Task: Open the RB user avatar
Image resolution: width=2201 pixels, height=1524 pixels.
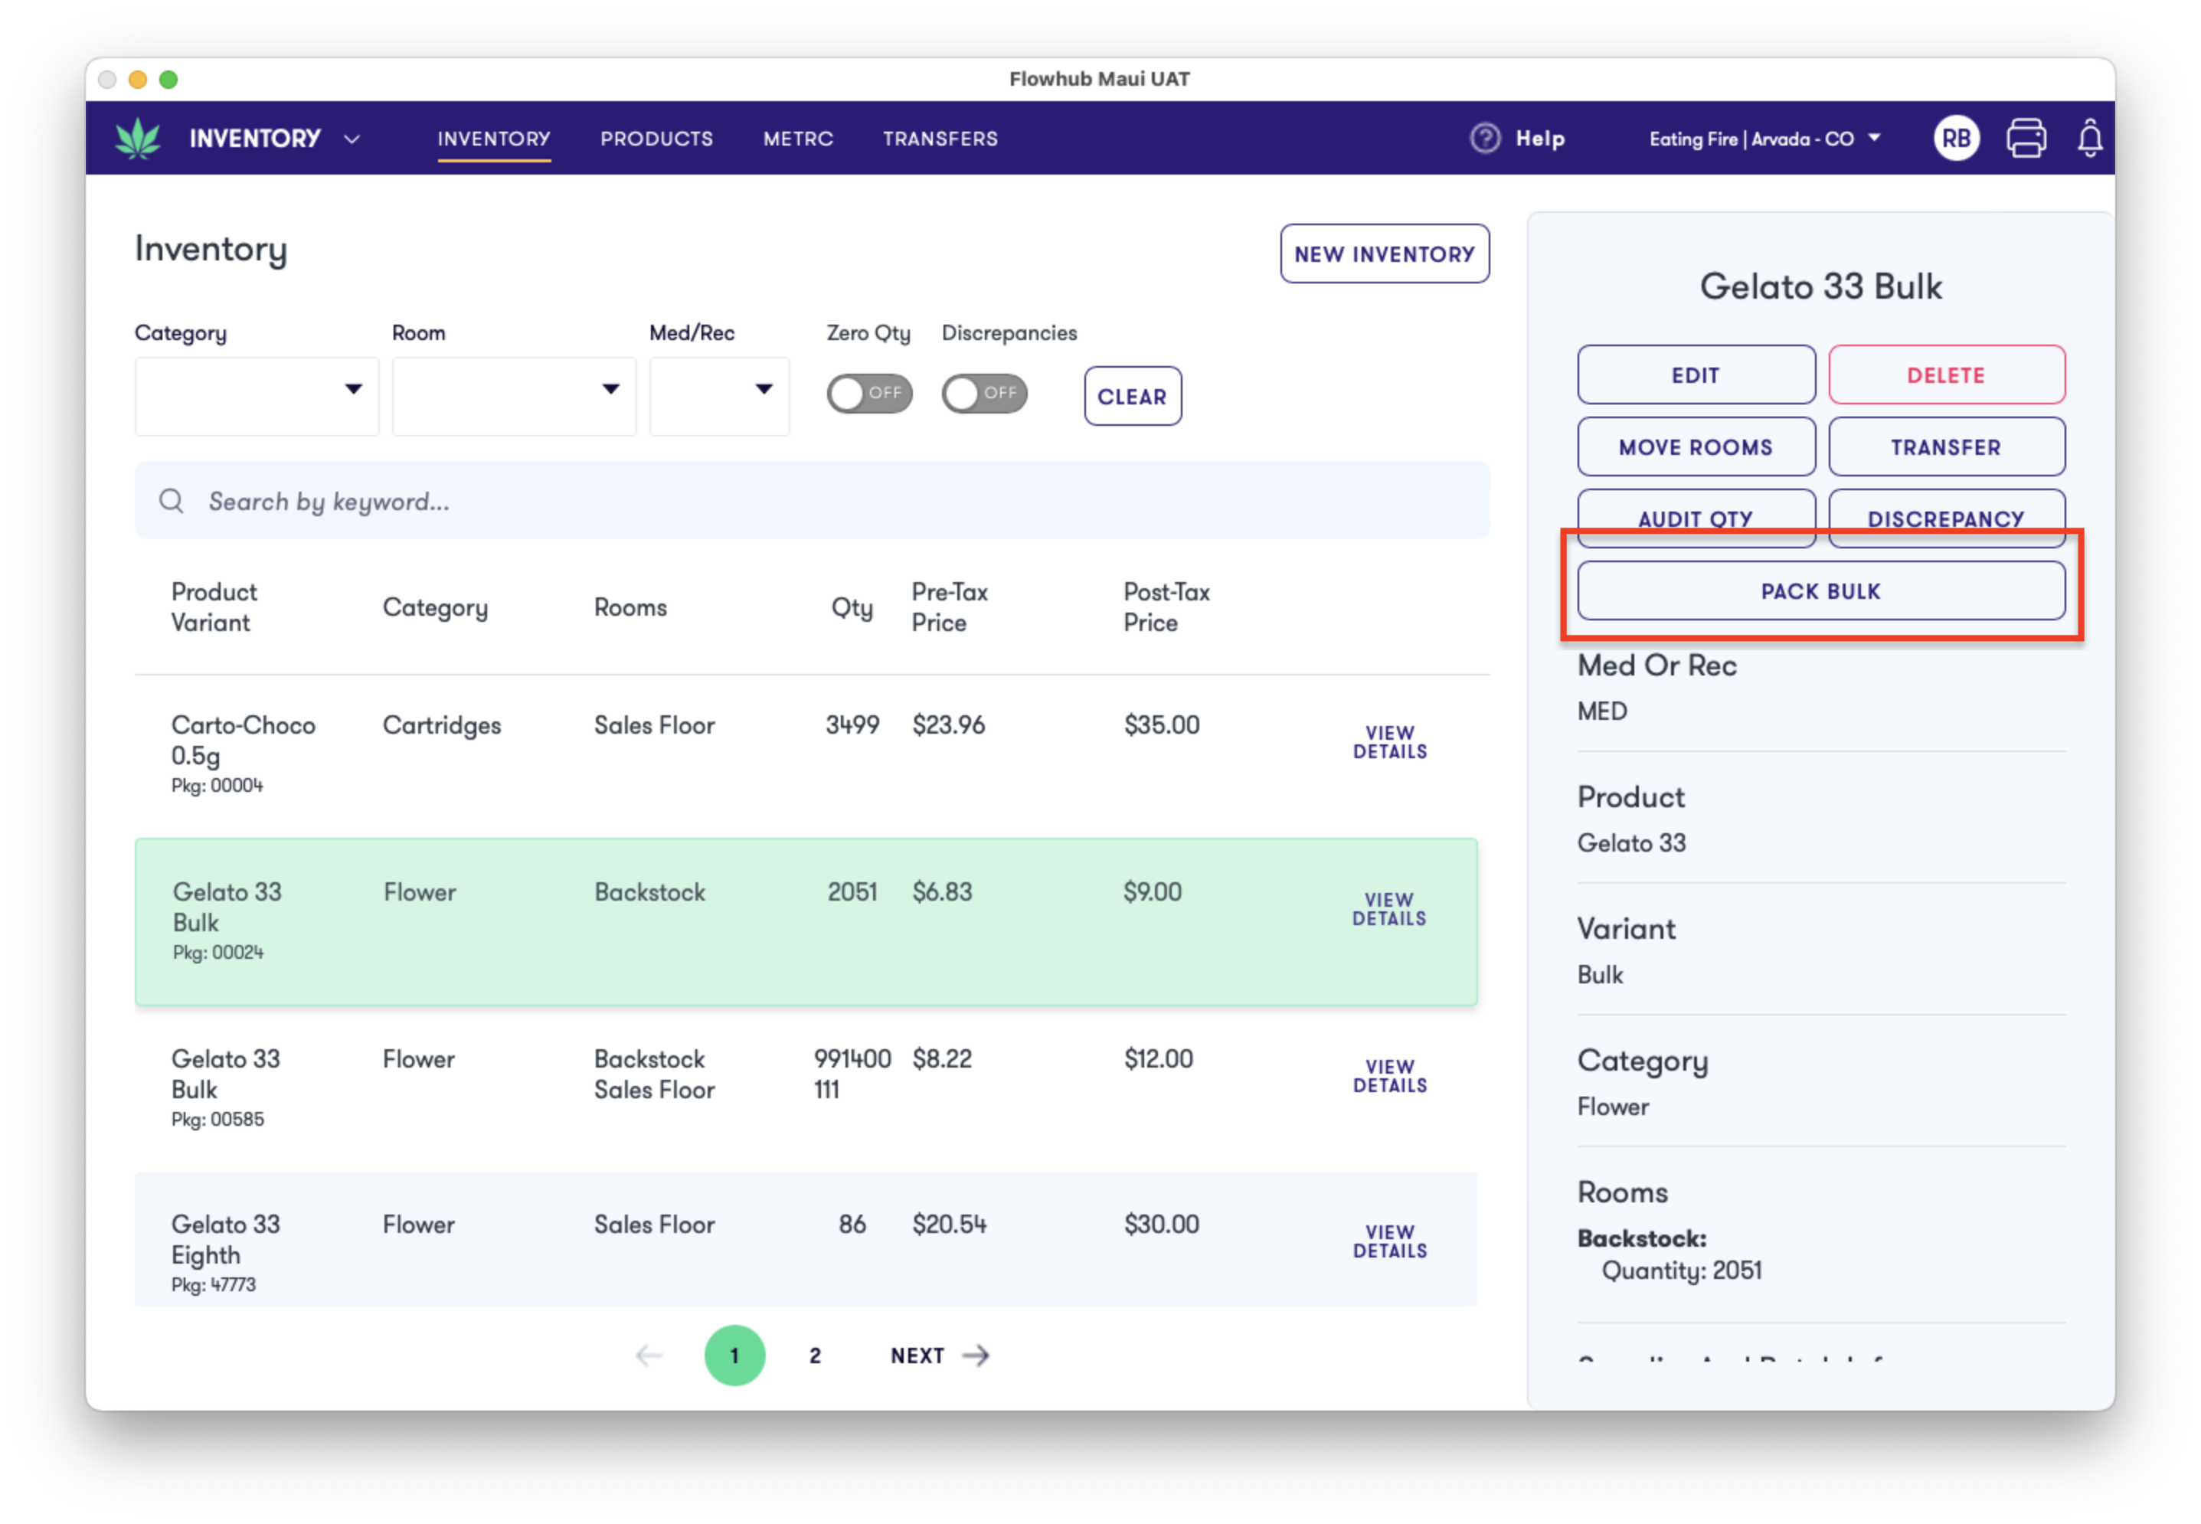Action: pos(1957,139)
